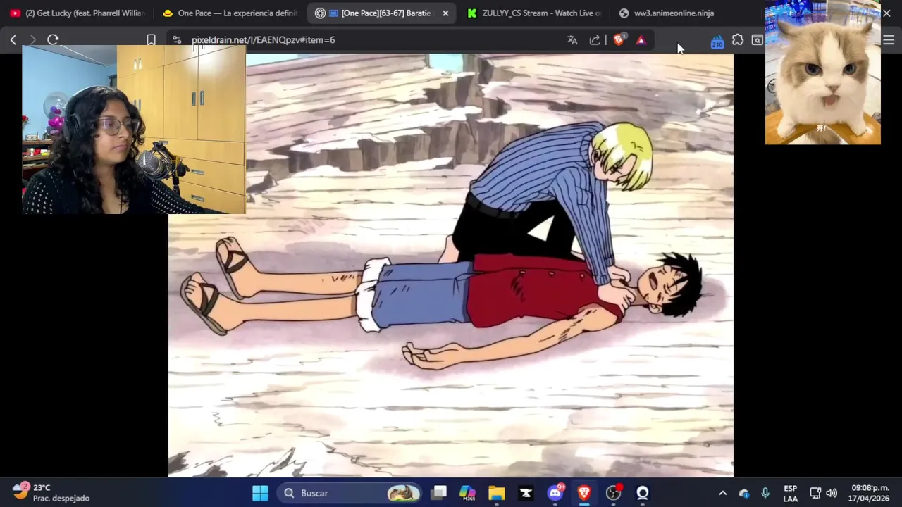
Task: Click the streamer webcam overlay
Action: click(134, 130)
